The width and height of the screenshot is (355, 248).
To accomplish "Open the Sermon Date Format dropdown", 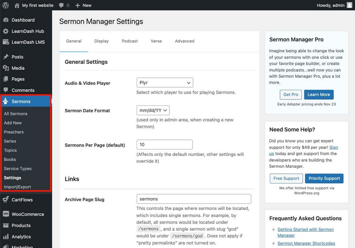I will tap(153, 110).
